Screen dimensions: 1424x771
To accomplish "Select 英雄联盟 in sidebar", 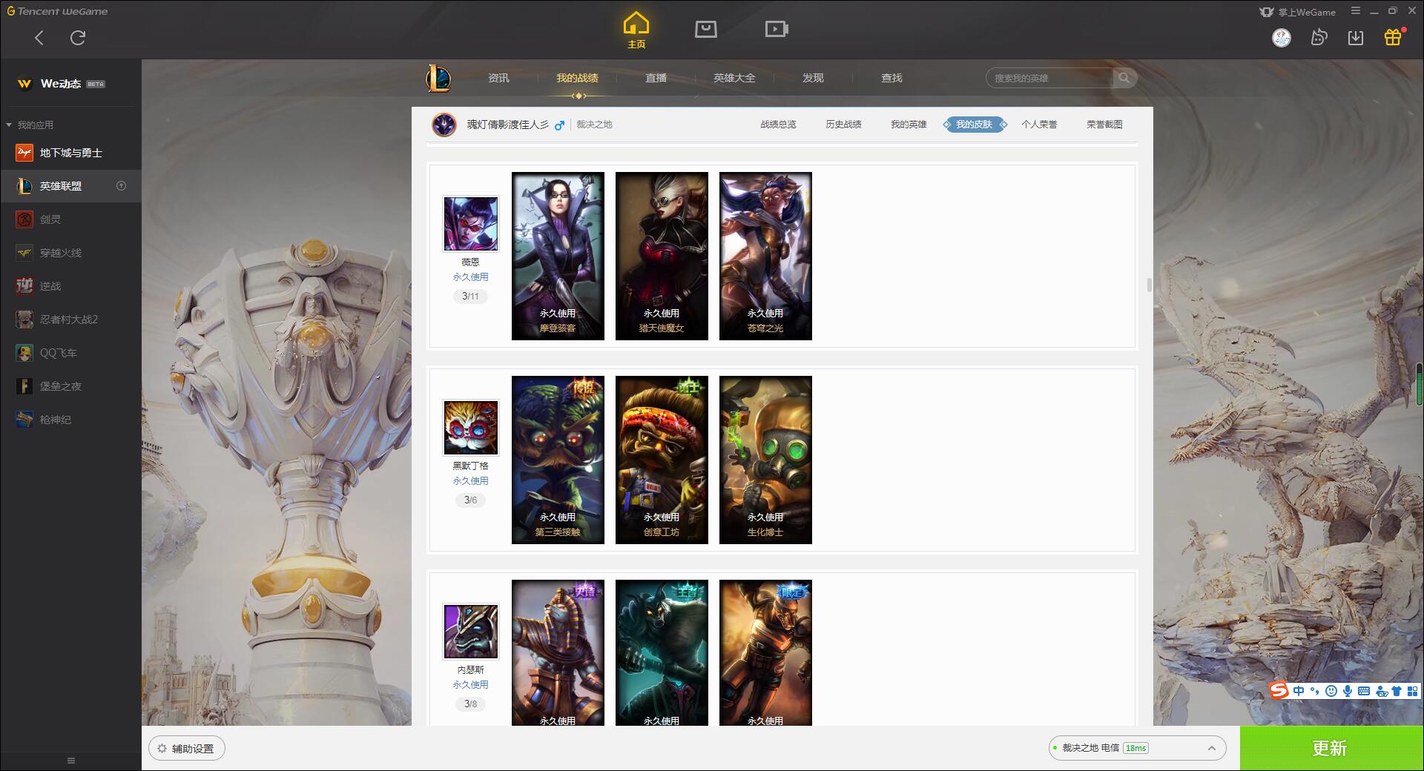I will point(70,186).
